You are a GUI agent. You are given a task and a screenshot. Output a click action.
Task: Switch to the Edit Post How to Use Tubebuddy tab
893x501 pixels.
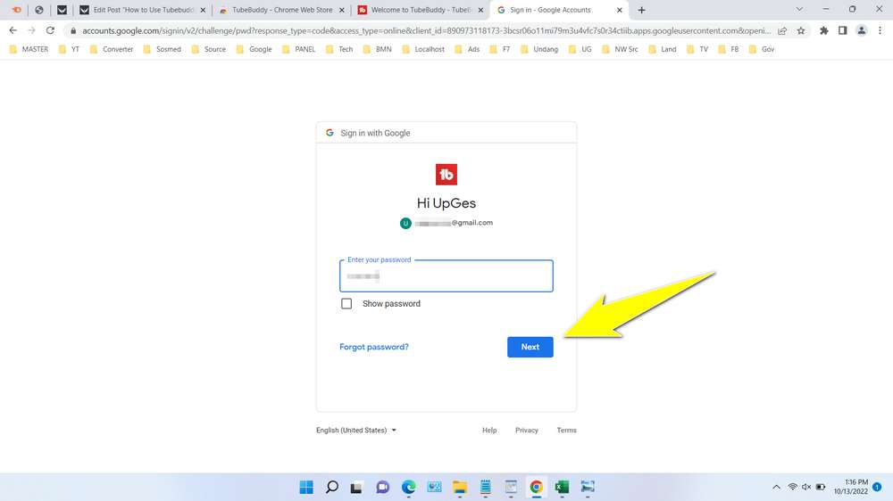(142, 10)
